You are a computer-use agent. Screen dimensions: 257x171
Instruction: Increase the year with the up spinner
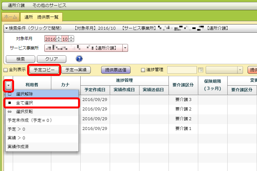[x=59, y=37]
